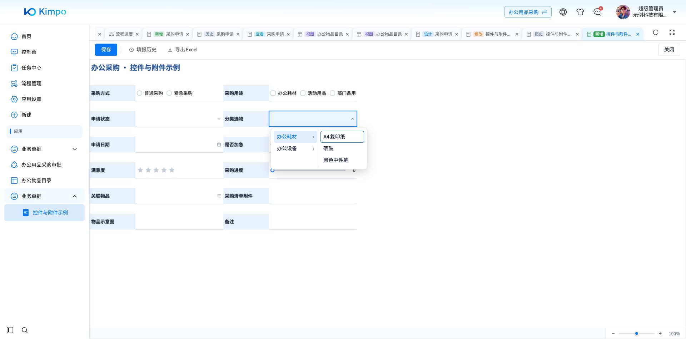Collapse the sidebar panel icon
This screenshot has height=339, width=686.
10,330
